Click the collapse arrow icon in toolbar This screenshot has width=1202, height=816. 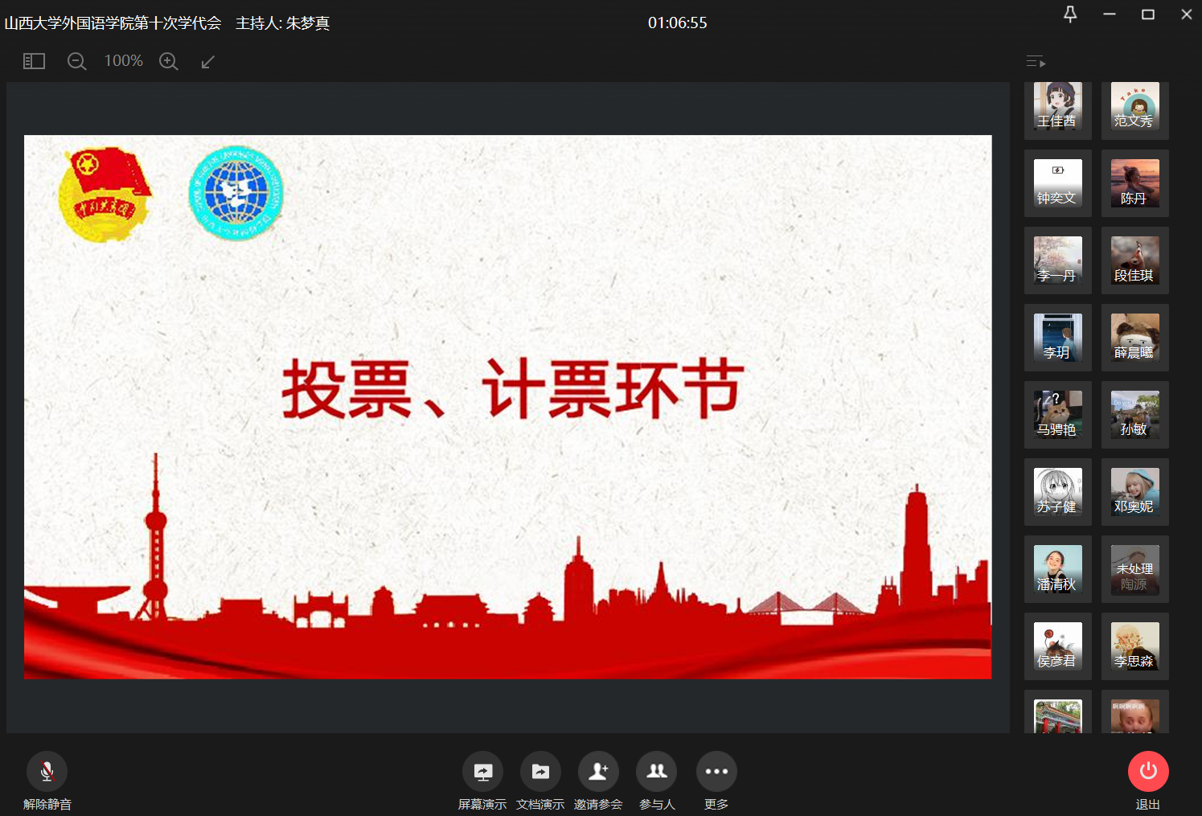207,62
